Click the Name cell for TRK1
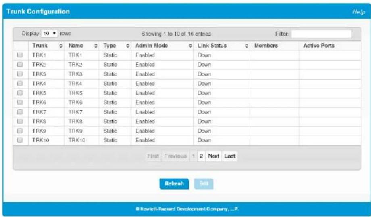 click(x=75, y=55)
